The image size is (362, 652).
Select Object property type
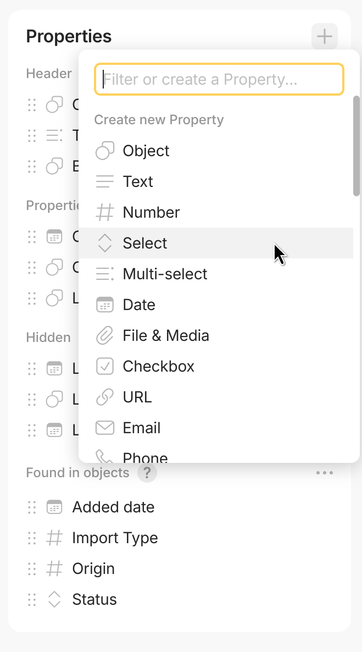[146, 151]
